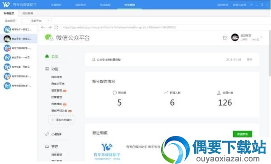
Task: Click the trend line icon above 6
Action: coord(166,93)
